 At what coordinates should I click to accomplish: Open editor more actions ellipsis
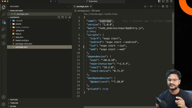(x=171, y=6)
